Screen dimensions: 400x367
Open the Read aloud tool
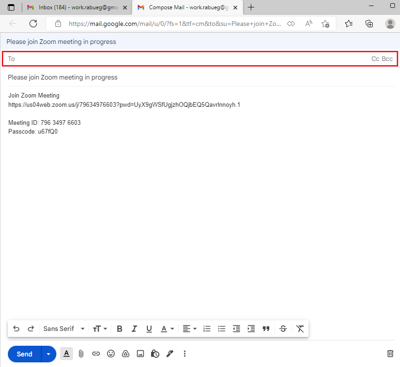pyautogui.click(x=309, y=24)
